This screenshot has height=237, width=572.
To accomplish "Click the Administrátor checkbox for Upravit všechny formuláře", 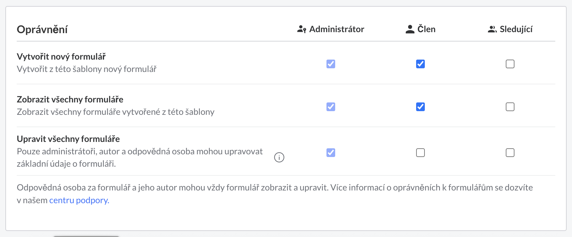I will coord(330,153).
